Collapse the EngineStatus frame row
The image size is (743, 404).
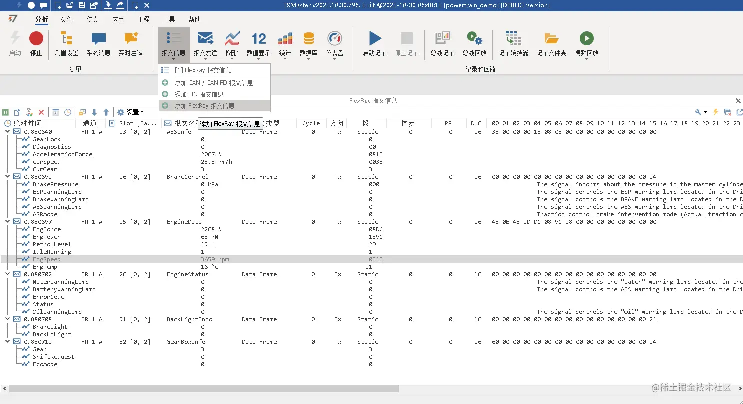[x=7, y=274]
